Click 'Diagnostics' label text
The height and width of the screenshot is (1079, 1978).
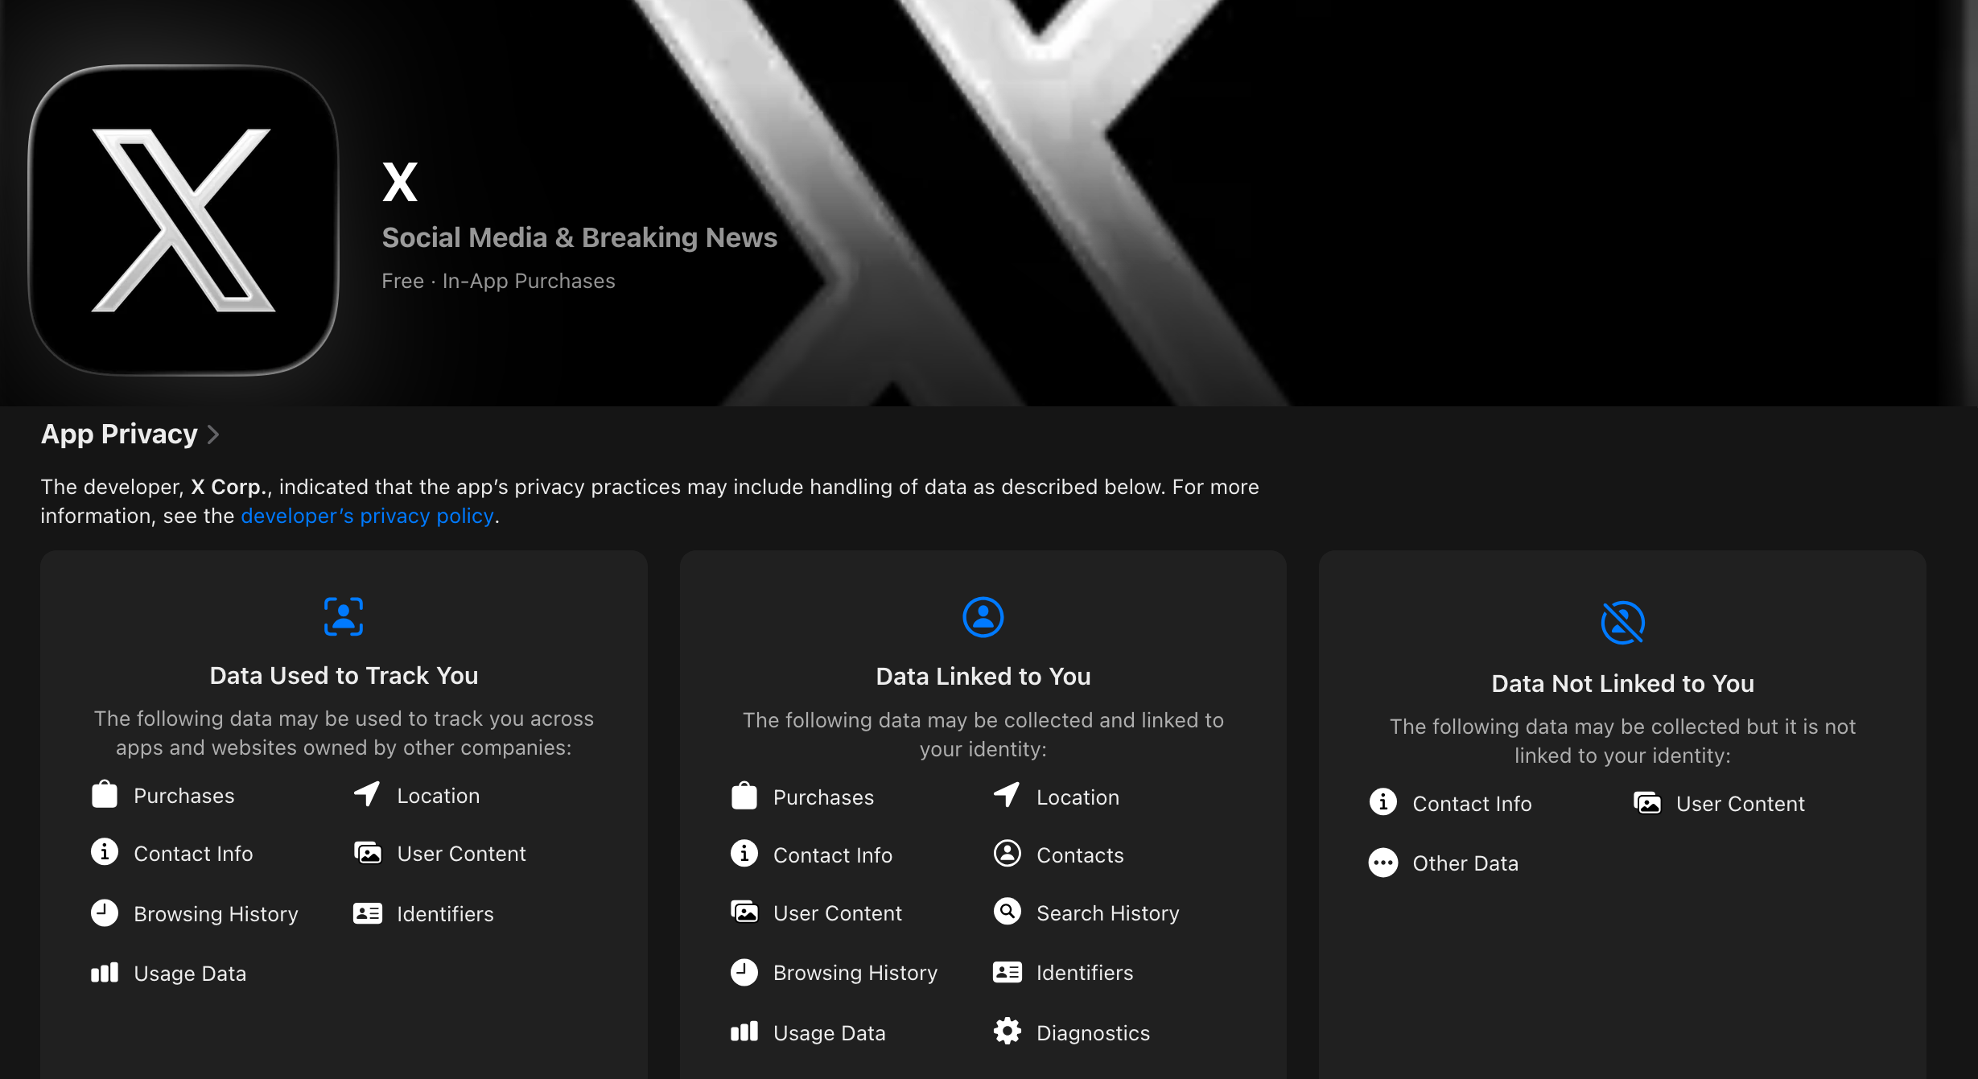point(1093,1033)
